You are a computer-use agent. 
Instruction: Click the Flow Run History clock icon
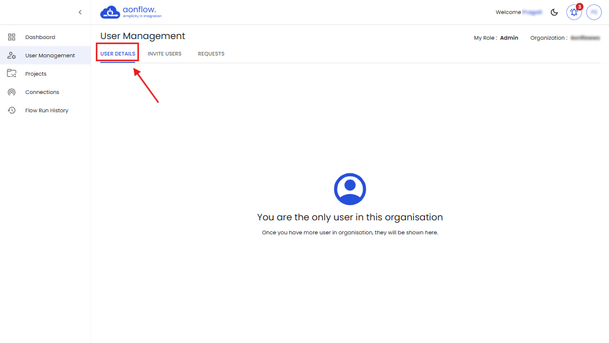tap(11, 110)
